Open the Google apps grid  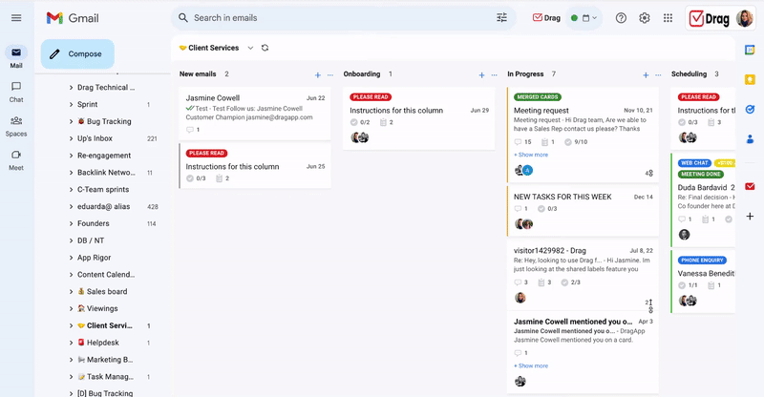pyautogui.click(x=668, y=18)
